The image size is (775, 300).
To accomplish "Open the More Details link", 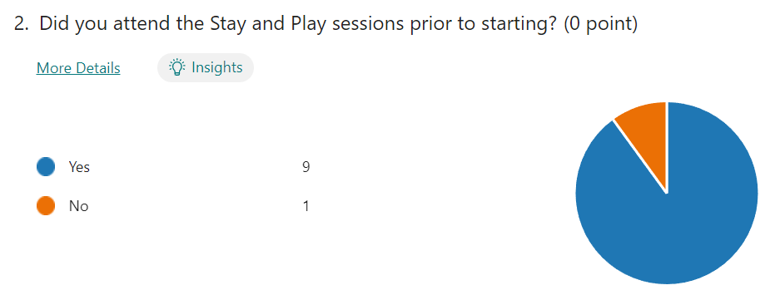I will pyautogui.click(x=78, y=68).
